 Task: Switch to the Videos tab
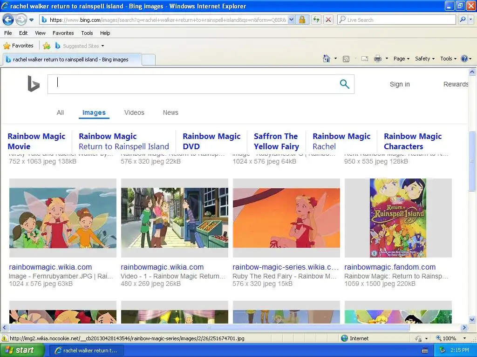[134, 112]
